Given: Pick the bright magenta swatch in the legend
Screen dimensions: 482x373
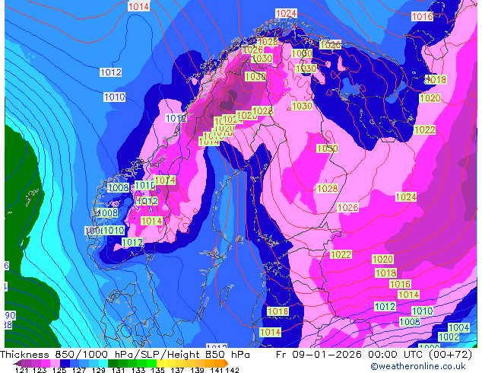Looking at the screenshot, I should tap(46, 363).
